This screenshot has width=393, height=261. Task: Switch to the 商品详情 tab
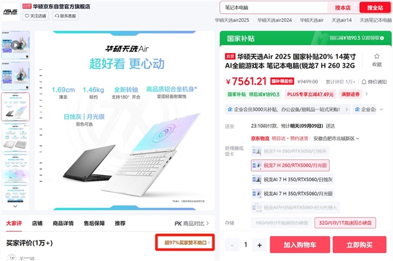63,223
